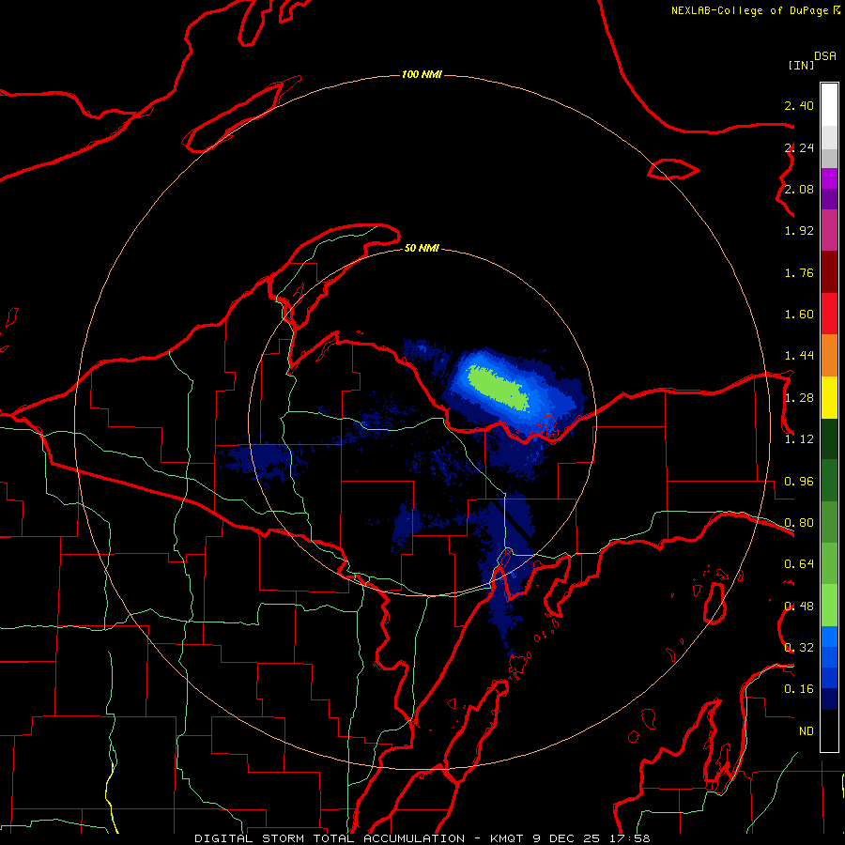Select the orange legend swatch near 1.44
This screenshot has height=845, width=845.
829,356
